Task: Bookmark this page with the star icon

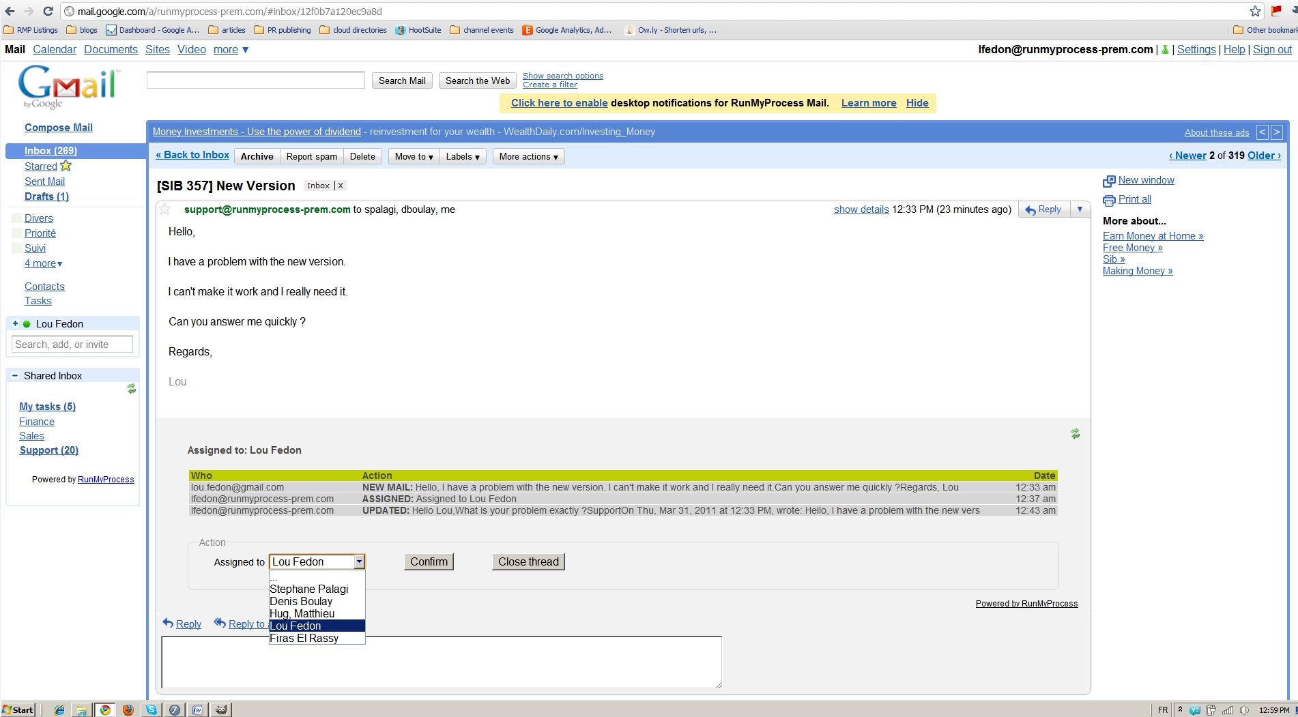Action: coord(1255,11)
